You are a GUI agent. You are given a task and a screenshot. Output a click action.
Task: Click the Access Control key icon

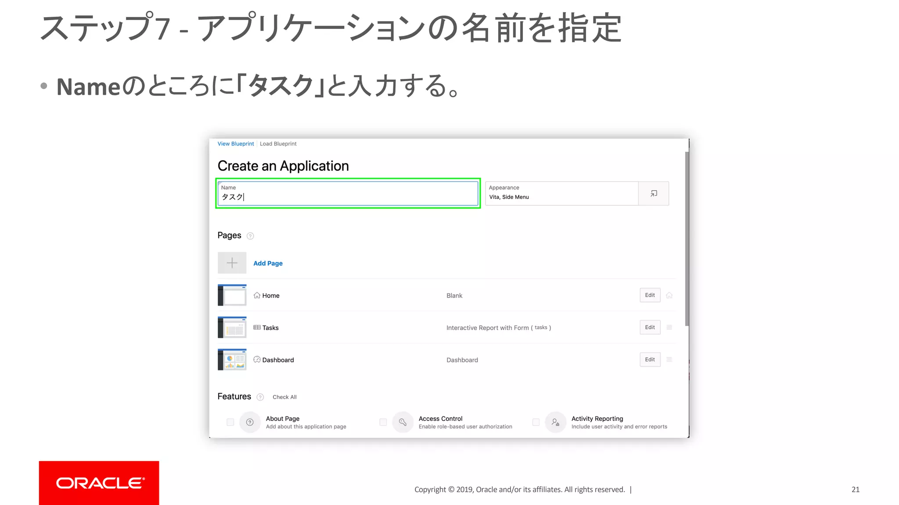pos(403,422)
